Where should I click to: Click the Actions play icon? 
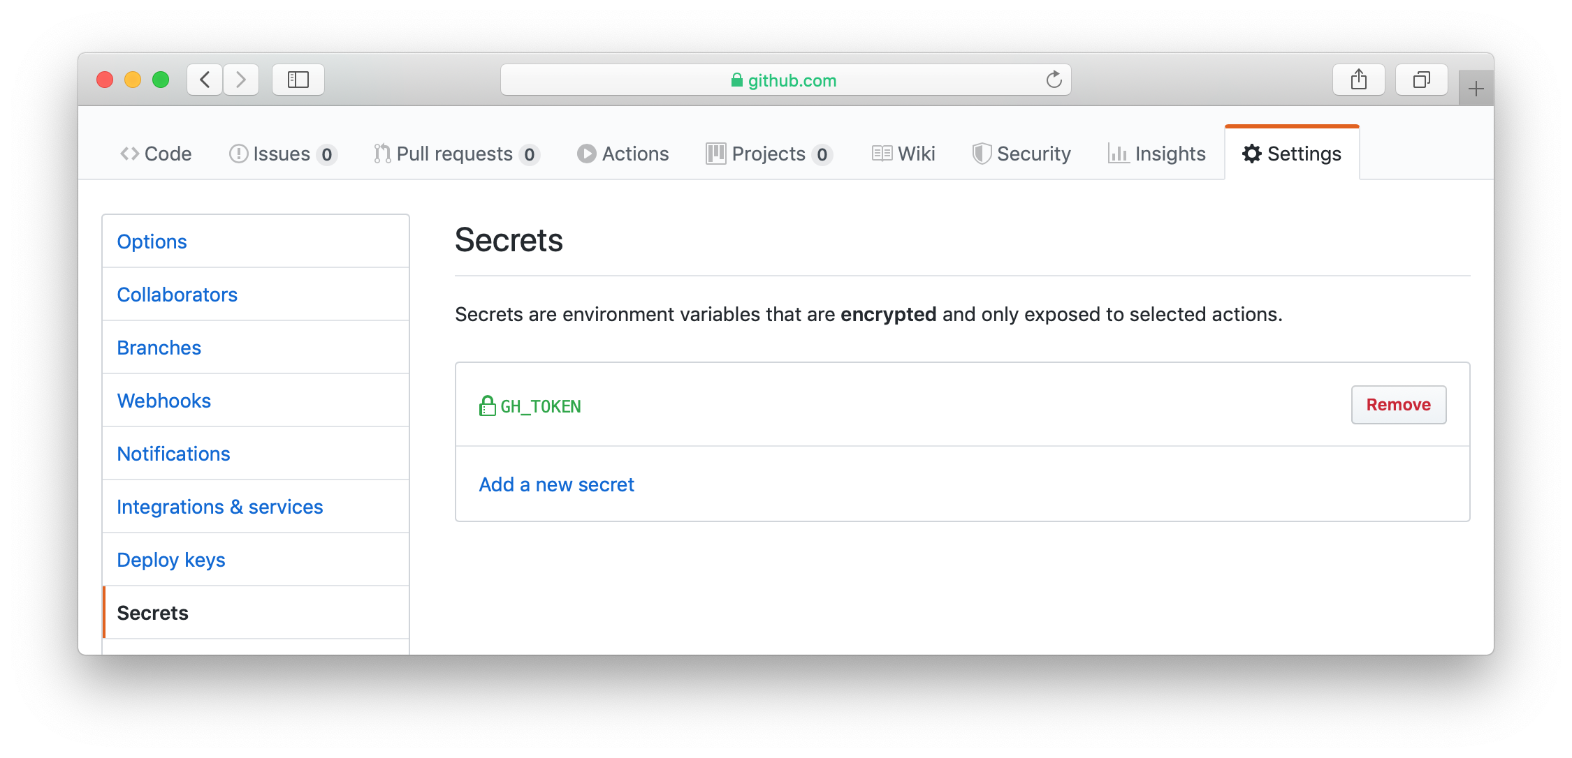587,154
